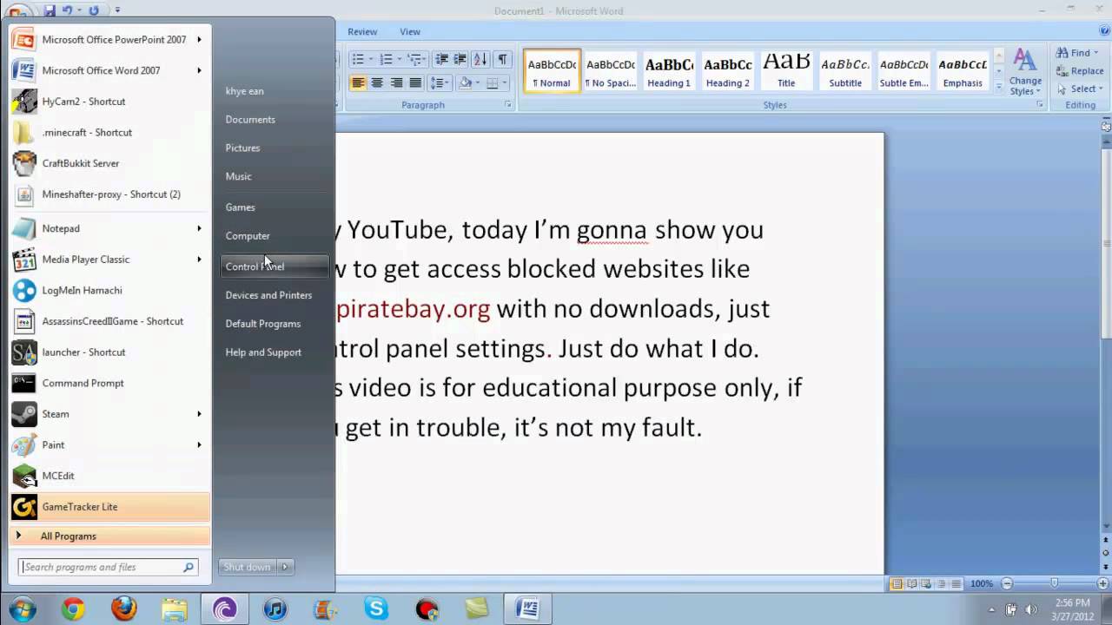Open the BitTorrent taskbar icon
1112x625 pixels.
pos(224,609)
